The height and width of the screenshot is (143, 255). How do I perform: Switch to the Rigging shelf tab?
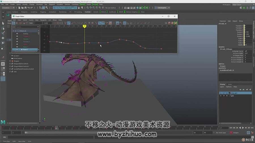43,12
